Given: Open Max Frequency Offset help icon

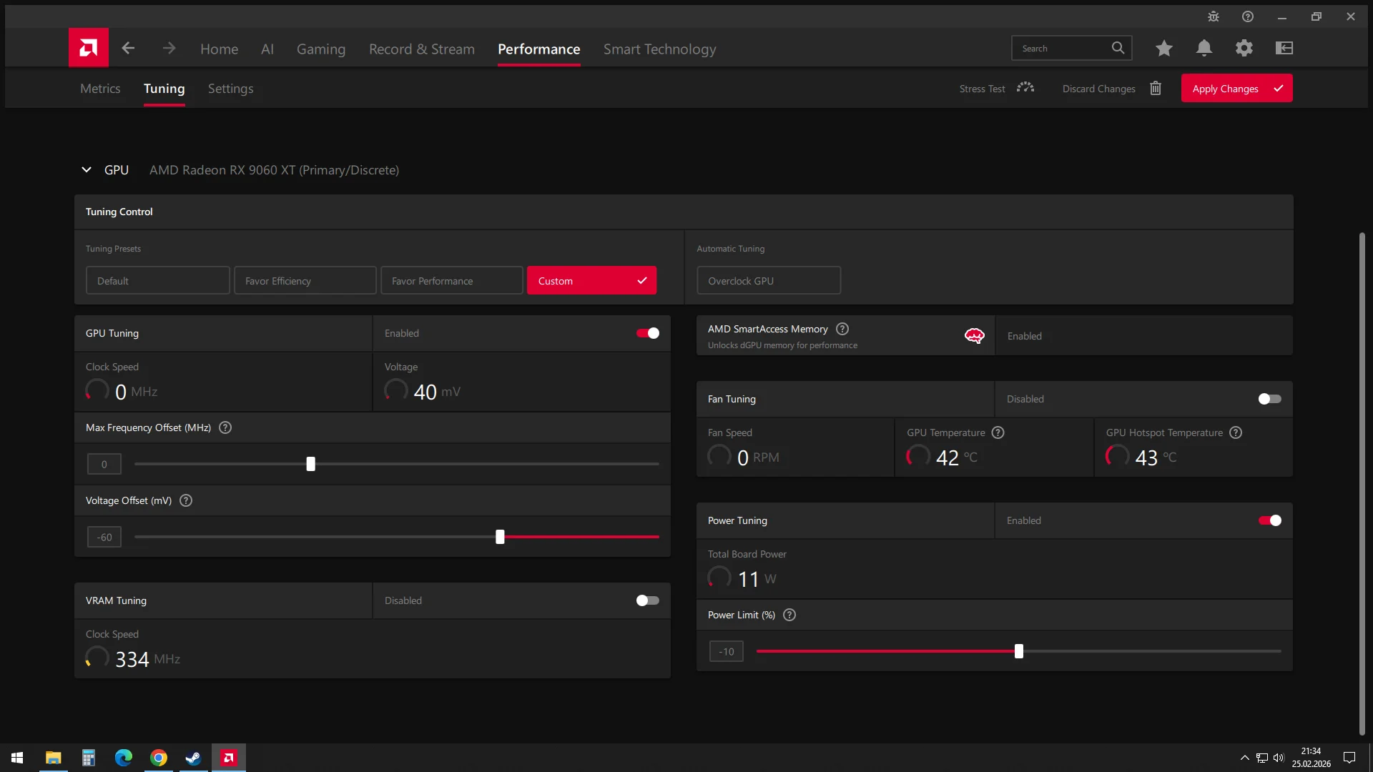Looking at the screenshot, I should tap(225, 427).
